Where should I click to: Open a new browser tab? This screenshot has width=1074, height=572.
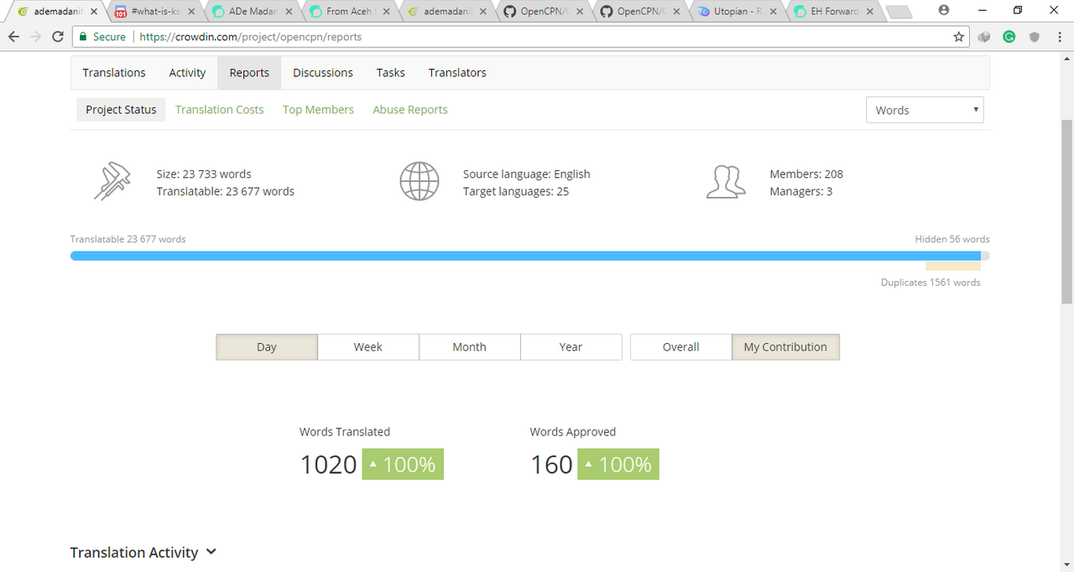coord(899,12)
